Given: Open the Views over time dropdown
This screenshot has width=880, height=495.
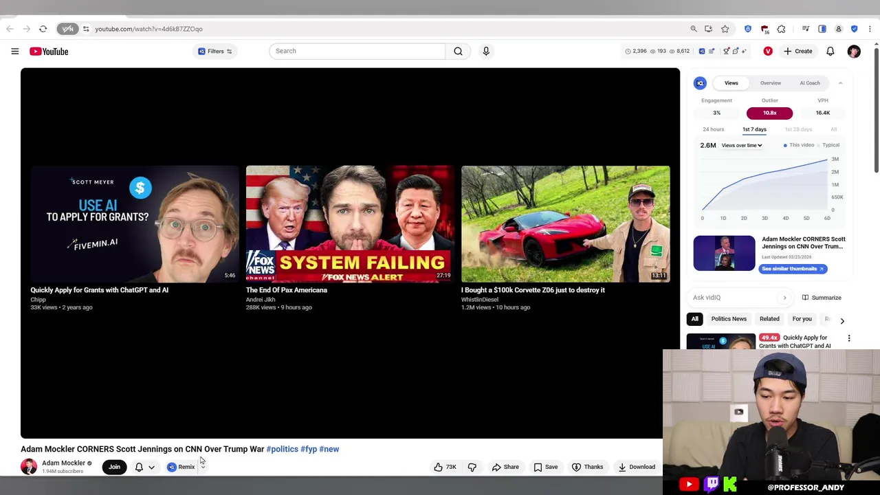Looking at the screenshot, I should tap(742, 146).
